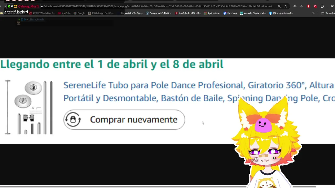The height and width of the screenshot is (188, 335).
Task: Open YouTube In MP4 bookmark
Action: click(188, 13)
